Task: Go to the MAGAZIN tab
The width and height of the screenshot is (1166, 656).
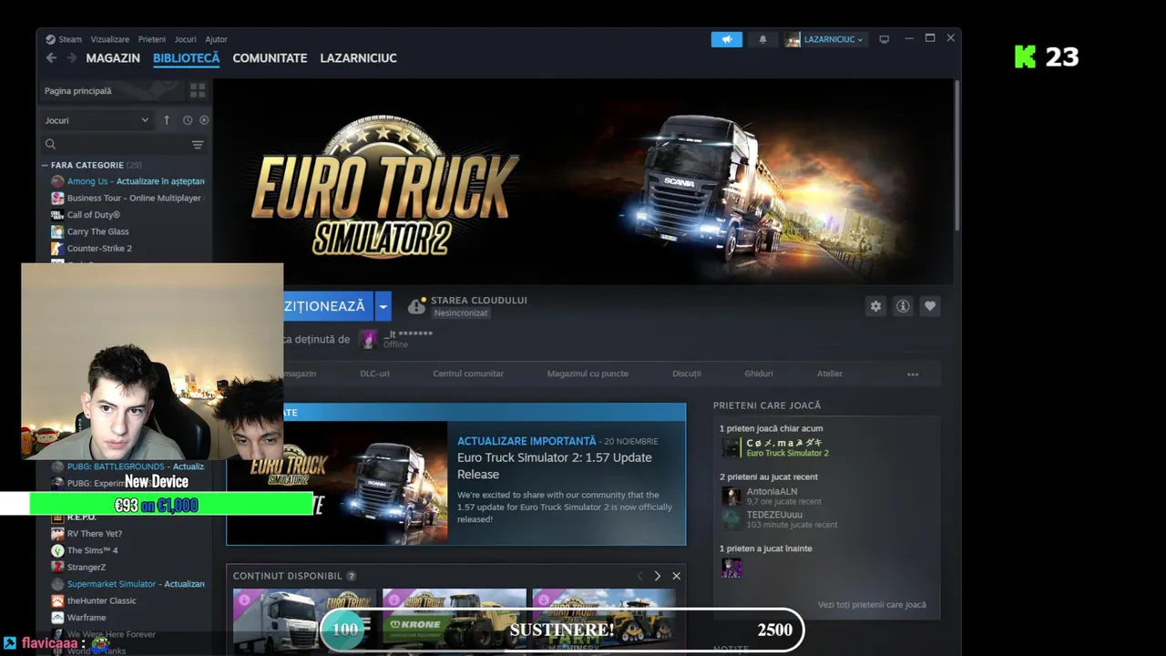Action: (113, 58)
